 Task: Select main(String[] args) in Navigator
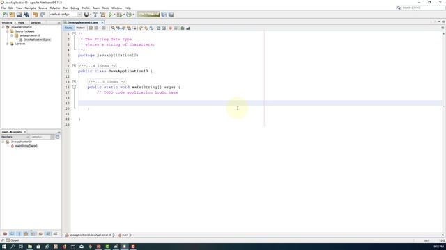[x=26, y=146]
